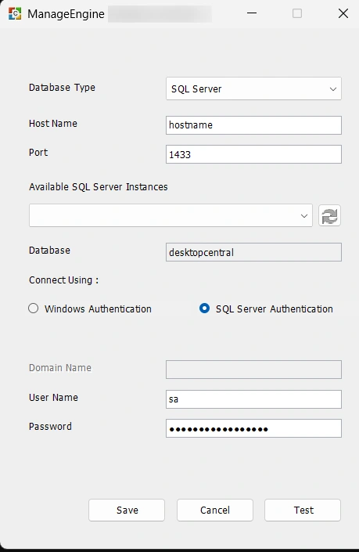
Task: Click the ManageEngine title text
Action: pyautogui.click(x=66, y=14)
